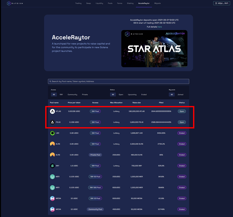The height and width of the screenshot is (217, 233).
Task: Select the AcceleRaytor tab
Action: pyautogui.click(x=144, y=3)
